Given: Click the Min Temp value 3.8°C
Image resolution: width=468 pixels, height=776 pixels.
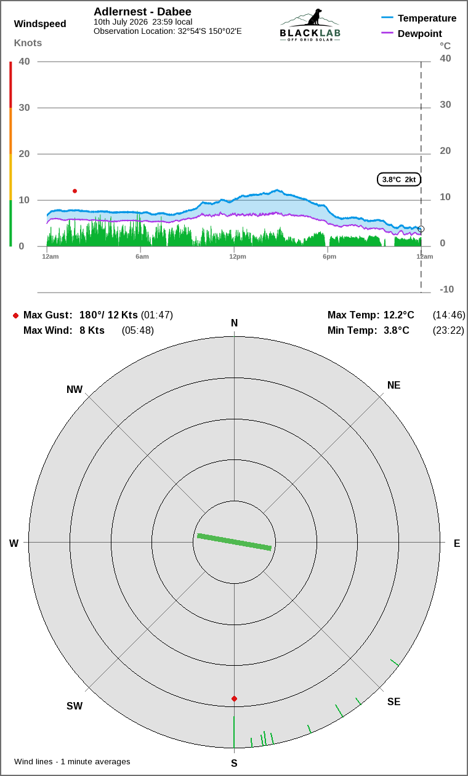Looking at the screenshot, I should 397,331.
